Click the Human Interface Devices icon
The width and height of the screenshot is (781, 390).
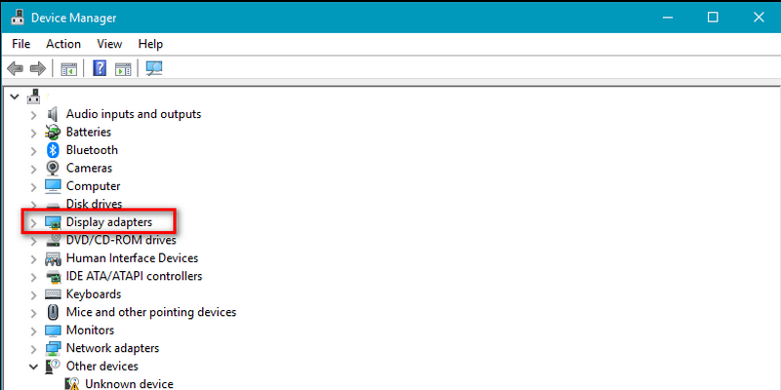click(x=53, y=258)
